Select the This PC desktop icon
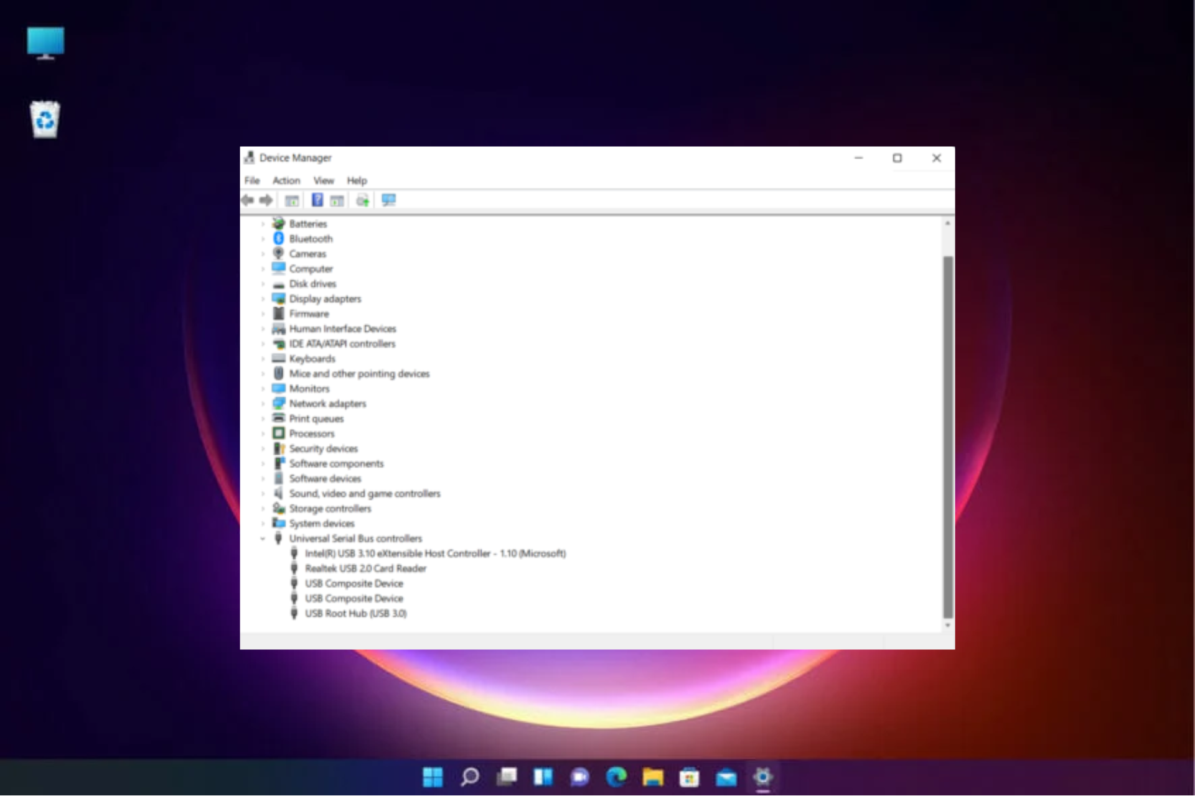This screenshot has height=796, width=1195. click(x=45, y=43)
